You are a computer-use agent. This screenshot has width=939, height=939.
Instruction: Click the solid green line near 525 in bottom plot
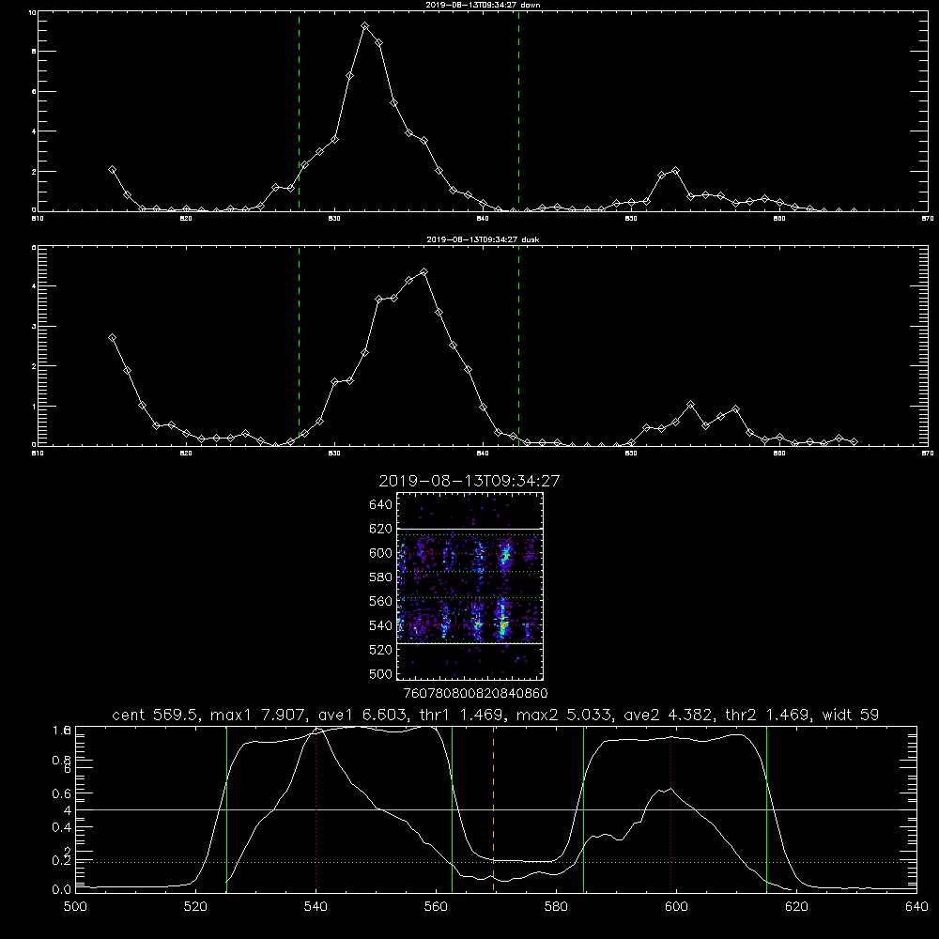pyautogui.click(x=226, y=809)
